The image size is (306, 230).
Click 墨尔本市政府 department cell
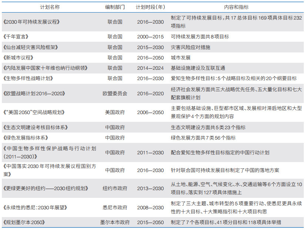click(x=115, y=222)
